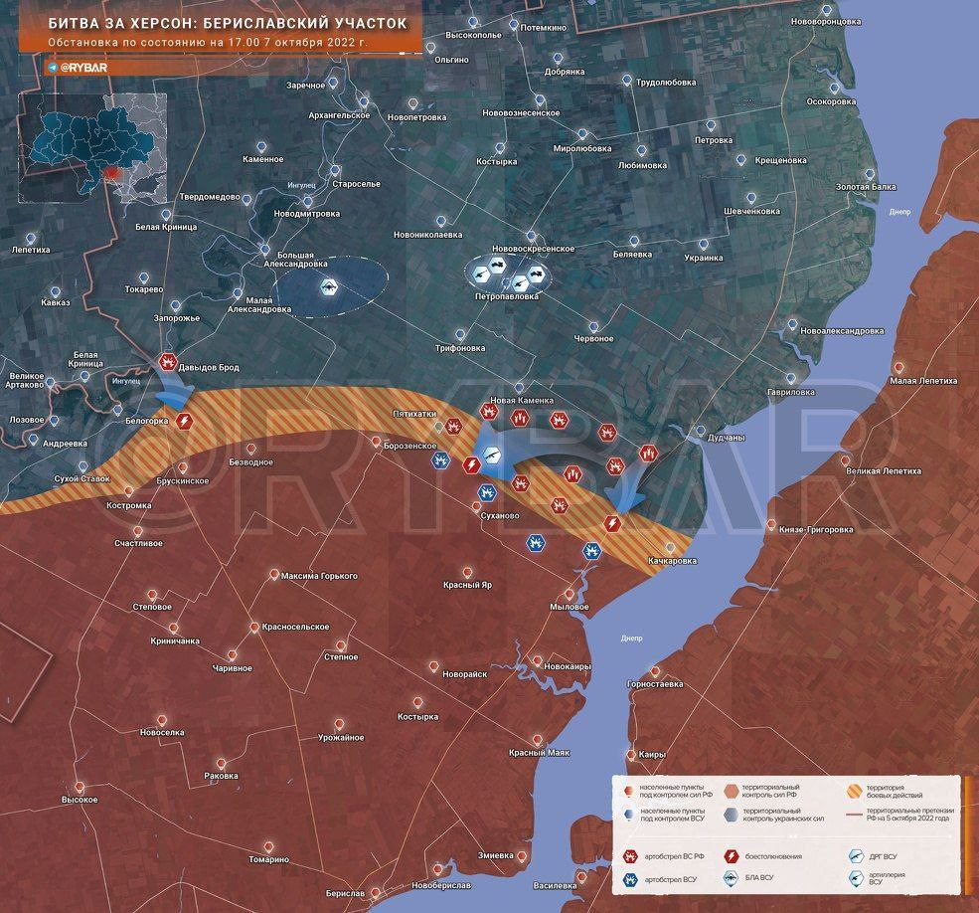The width and height of the screenshot is (979, 913).
Task: Click the blue shelling icon beside Борозенское
Action: tap(440, 459)
